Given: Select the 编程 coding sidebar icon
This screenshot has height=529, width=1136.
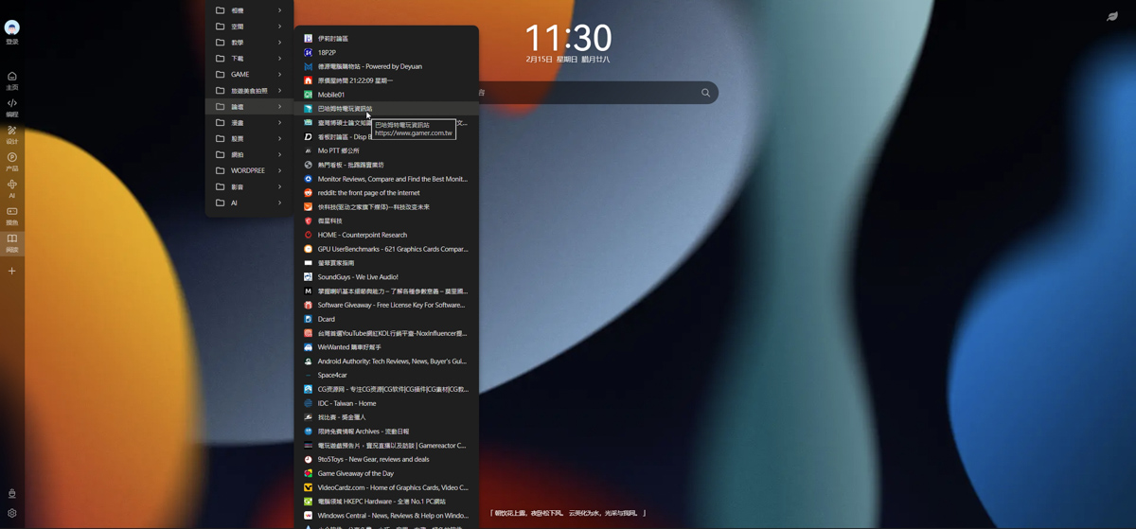Looking at the screenshot, I should [12, 104].
